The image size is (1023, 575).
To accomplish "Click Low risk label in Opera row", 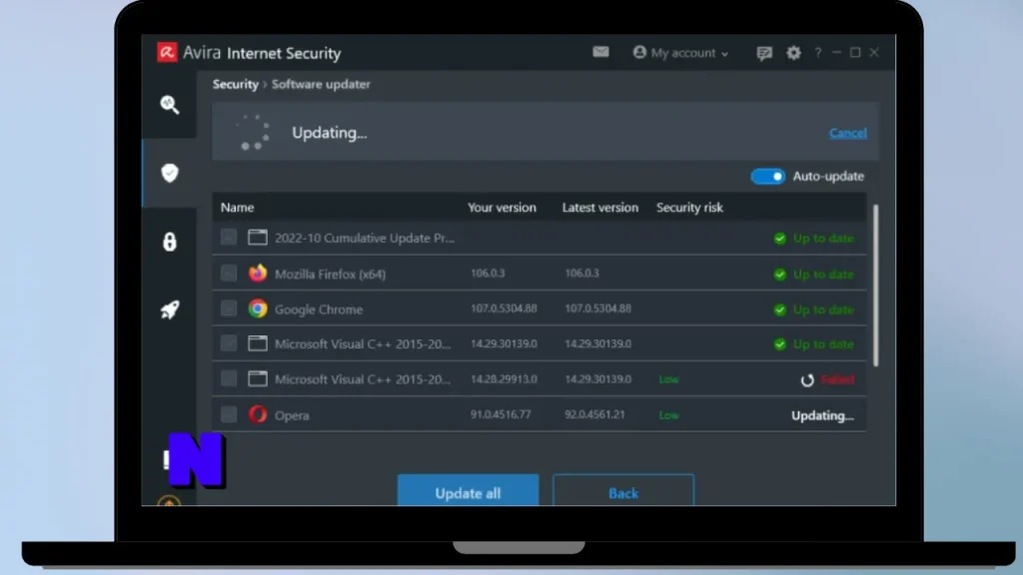I will (668, 415).
